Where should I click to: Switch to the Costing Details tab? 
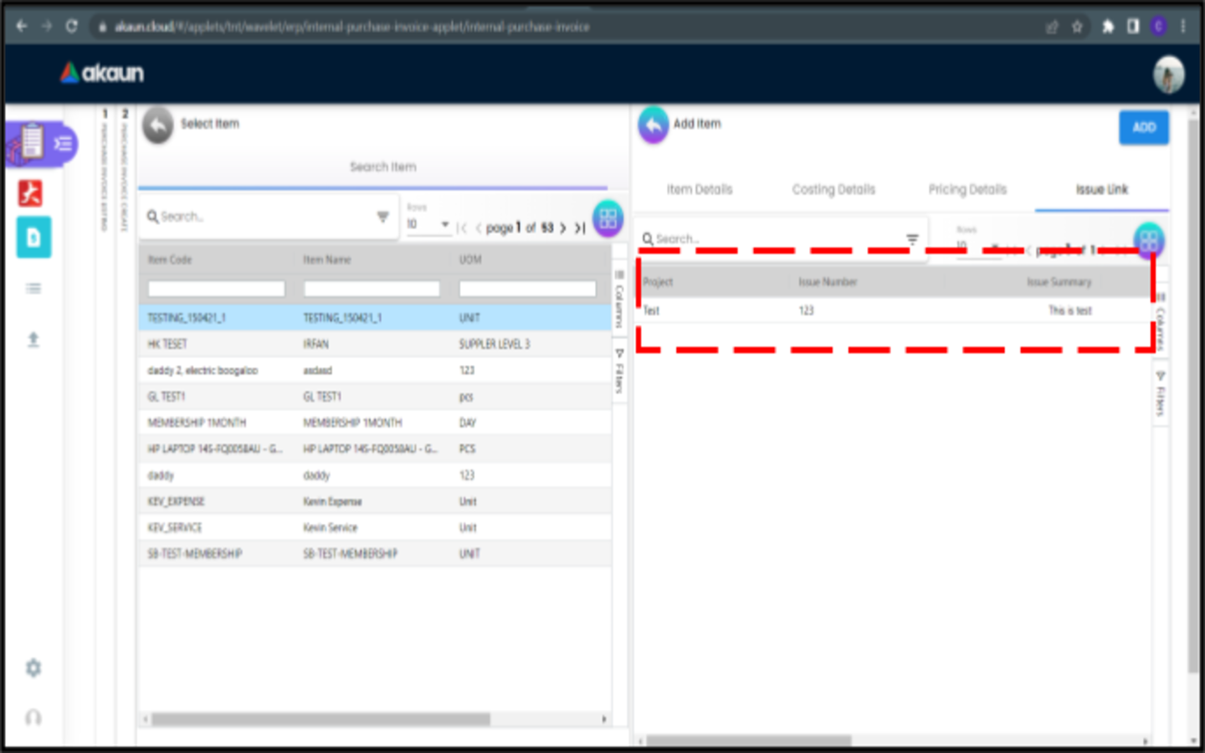pyautogui.click(x=833, y=190)
